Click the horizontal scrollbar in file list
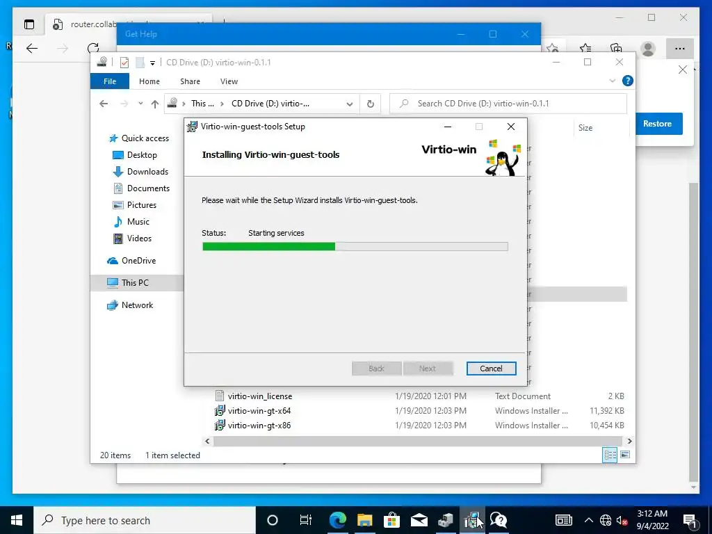 (417, 441)
